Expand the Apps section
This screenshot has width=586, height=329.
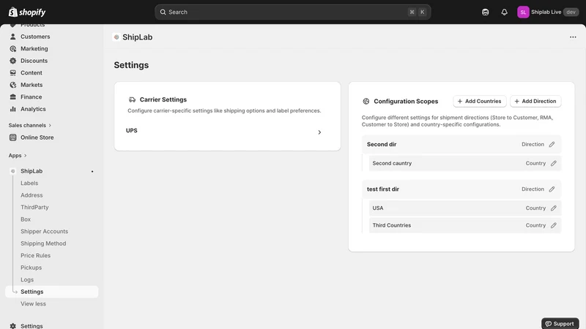[18, 156]
